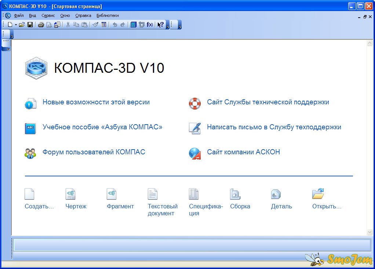Open the Новые возможности этой версии link

[96, 102]
